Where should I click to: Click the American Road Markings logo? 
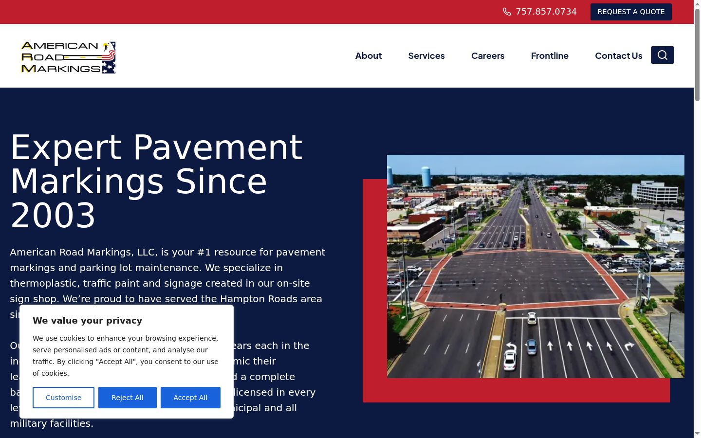click(69, 57)
